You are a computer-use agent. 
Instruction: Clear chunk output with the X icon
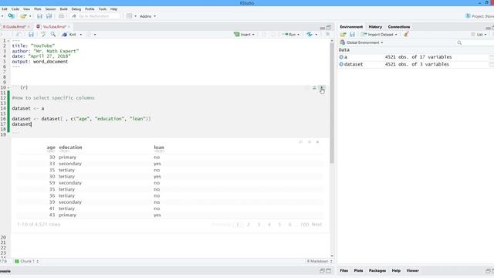pos(317,142)
